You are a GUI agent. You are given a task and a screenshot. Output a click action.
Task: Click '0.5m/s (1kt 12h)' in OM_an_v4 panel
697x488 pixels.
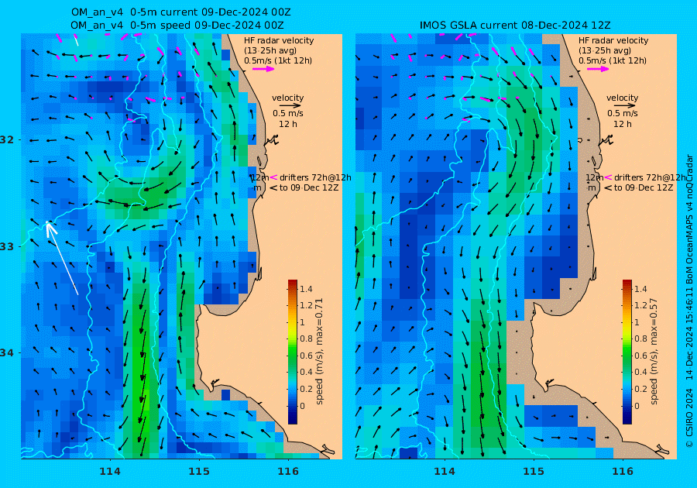(278, 60)
